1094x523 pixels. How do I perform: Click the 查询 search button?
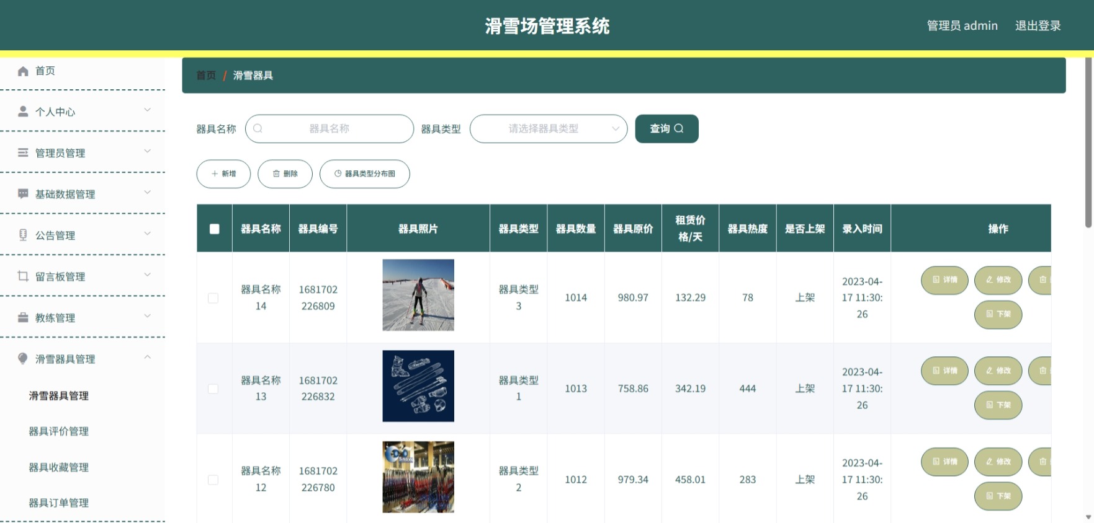[666, 129]
